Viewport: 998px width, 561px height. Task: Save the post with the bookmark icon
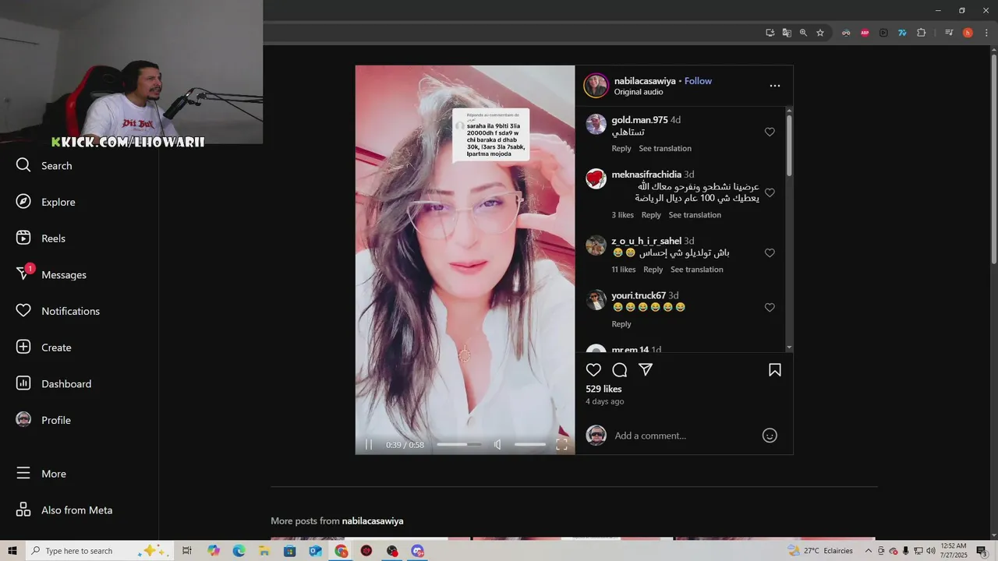coord(775,370)
